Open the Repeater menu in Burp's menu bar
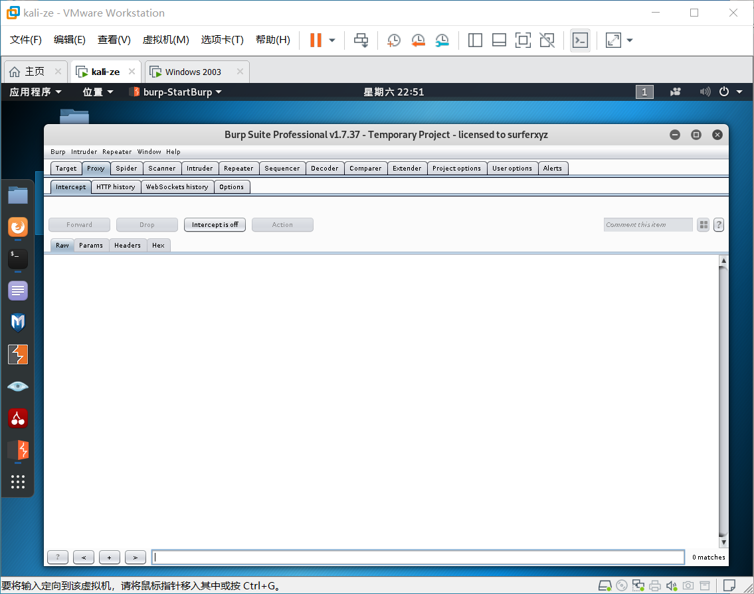 (x=117, y=151)
